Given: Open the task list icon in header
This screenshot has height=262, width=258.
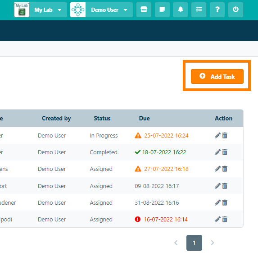Looking at the screenshot, I should (199, 9).
